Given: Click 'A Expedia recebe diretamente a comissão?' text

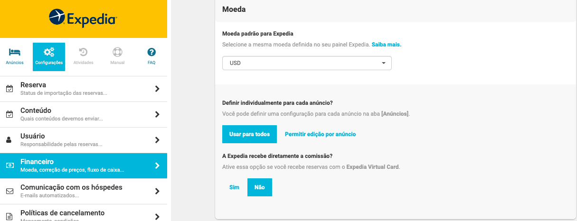Looking at the screenshot, I should tap(277, 156).
